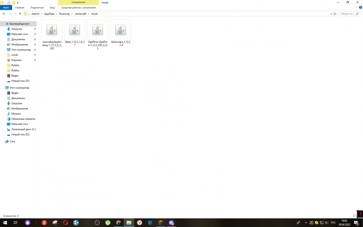
Task: Expand chevron after Roaming in breadcrumb
Action: click(x=72, y=14)
